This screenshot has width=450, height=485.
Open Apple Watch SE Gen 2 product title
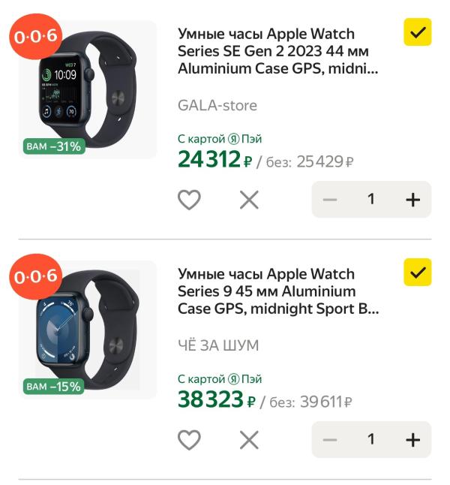[x=277, y=51]
